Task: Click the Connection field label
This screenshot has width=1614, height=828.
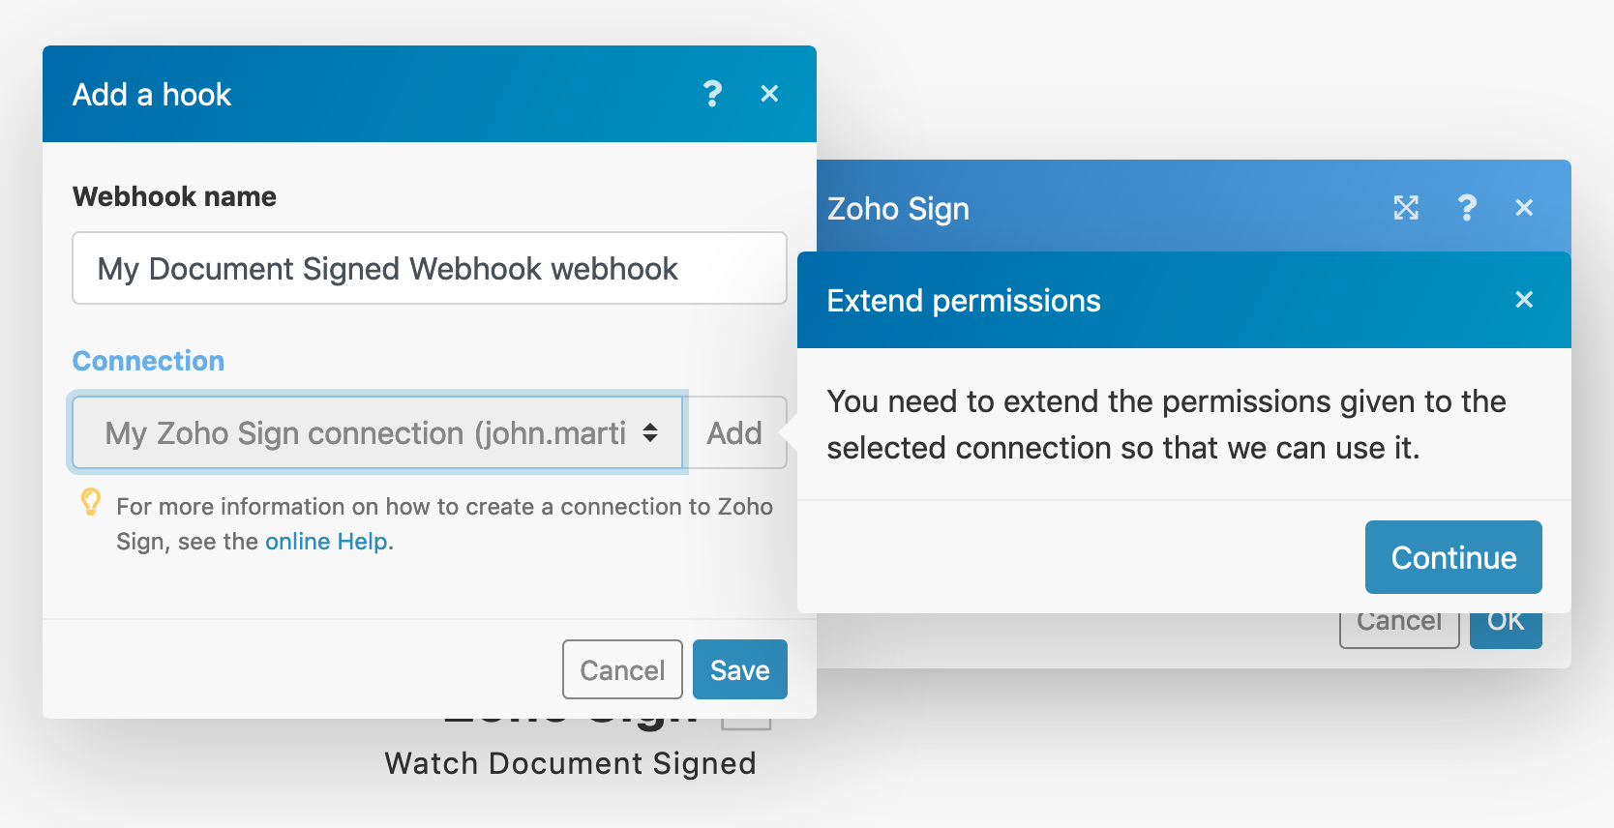Action: coord(148,361)
